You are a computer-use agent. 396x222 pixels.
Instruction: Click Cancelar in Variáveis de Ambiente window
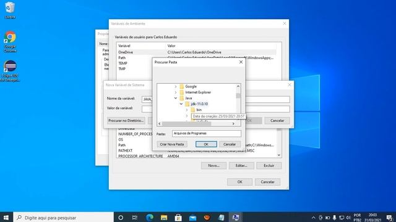267,182
